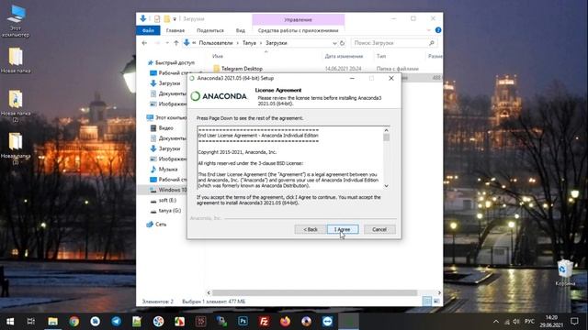Click the Поиск: Загрузки search field
This screenshot has width=588, height=330.
394,43
